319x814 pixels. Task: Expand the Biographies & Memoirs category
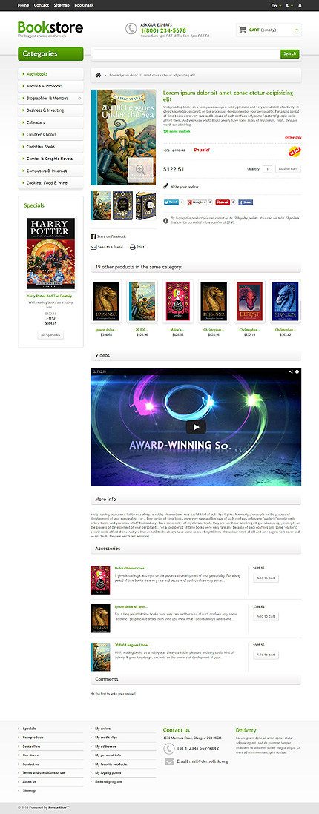pos(79,98)
